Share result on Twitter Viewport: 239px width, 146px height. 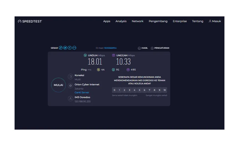coord(65,48)
